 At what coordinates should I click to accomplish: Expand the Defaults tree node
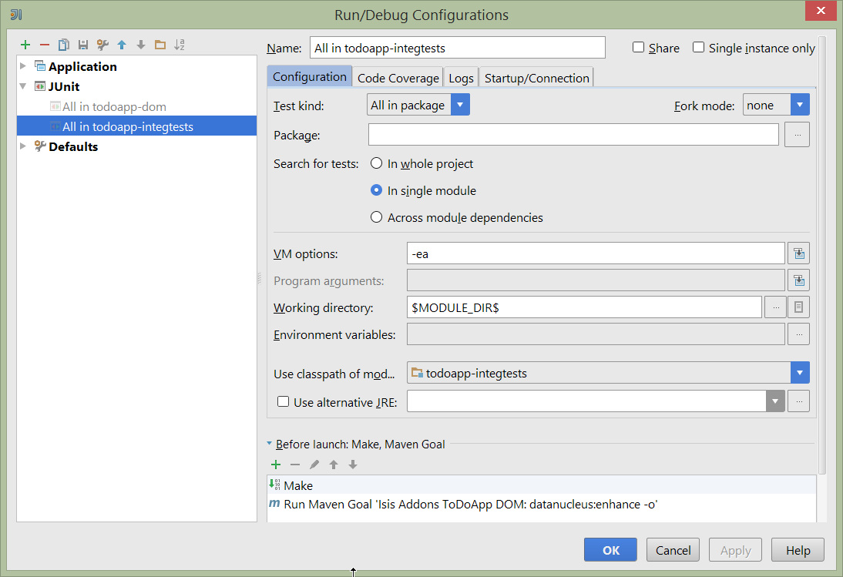[x=22, y=146]
